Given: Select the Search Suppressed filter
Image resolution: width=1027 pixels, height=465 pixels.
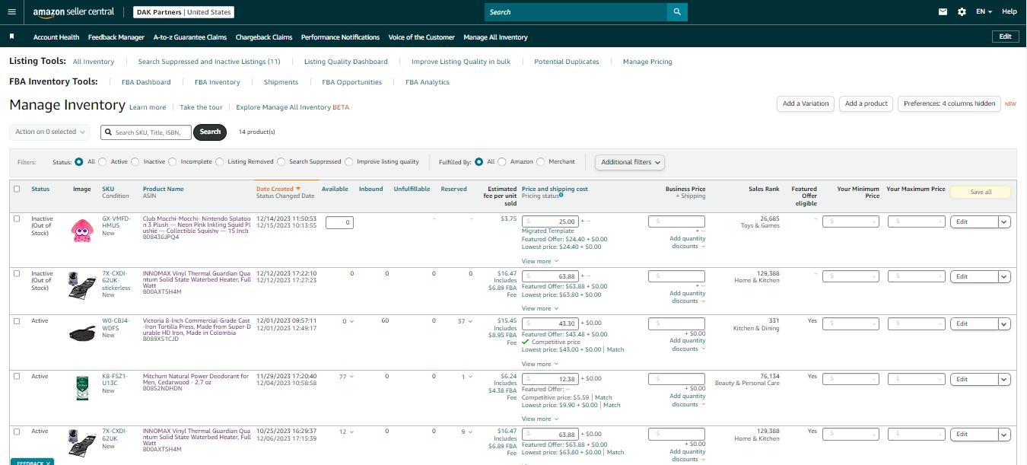Looking at the screenshot, I should click(x=281, y=161).
